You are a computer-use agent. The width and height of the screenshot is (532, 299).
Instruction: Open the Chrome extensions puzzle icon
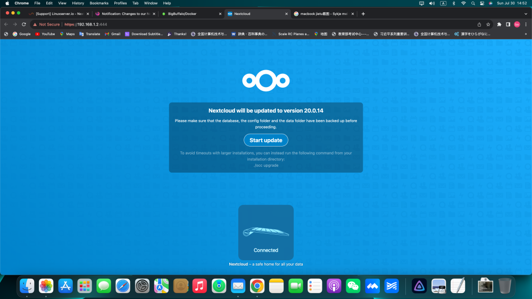[499, 24]
